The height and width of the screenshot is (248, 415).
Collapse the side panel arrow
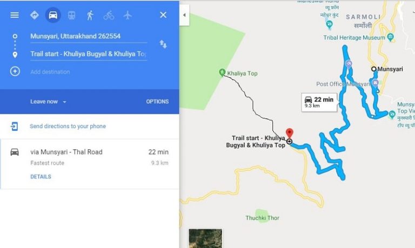click(x=184, y=15)
